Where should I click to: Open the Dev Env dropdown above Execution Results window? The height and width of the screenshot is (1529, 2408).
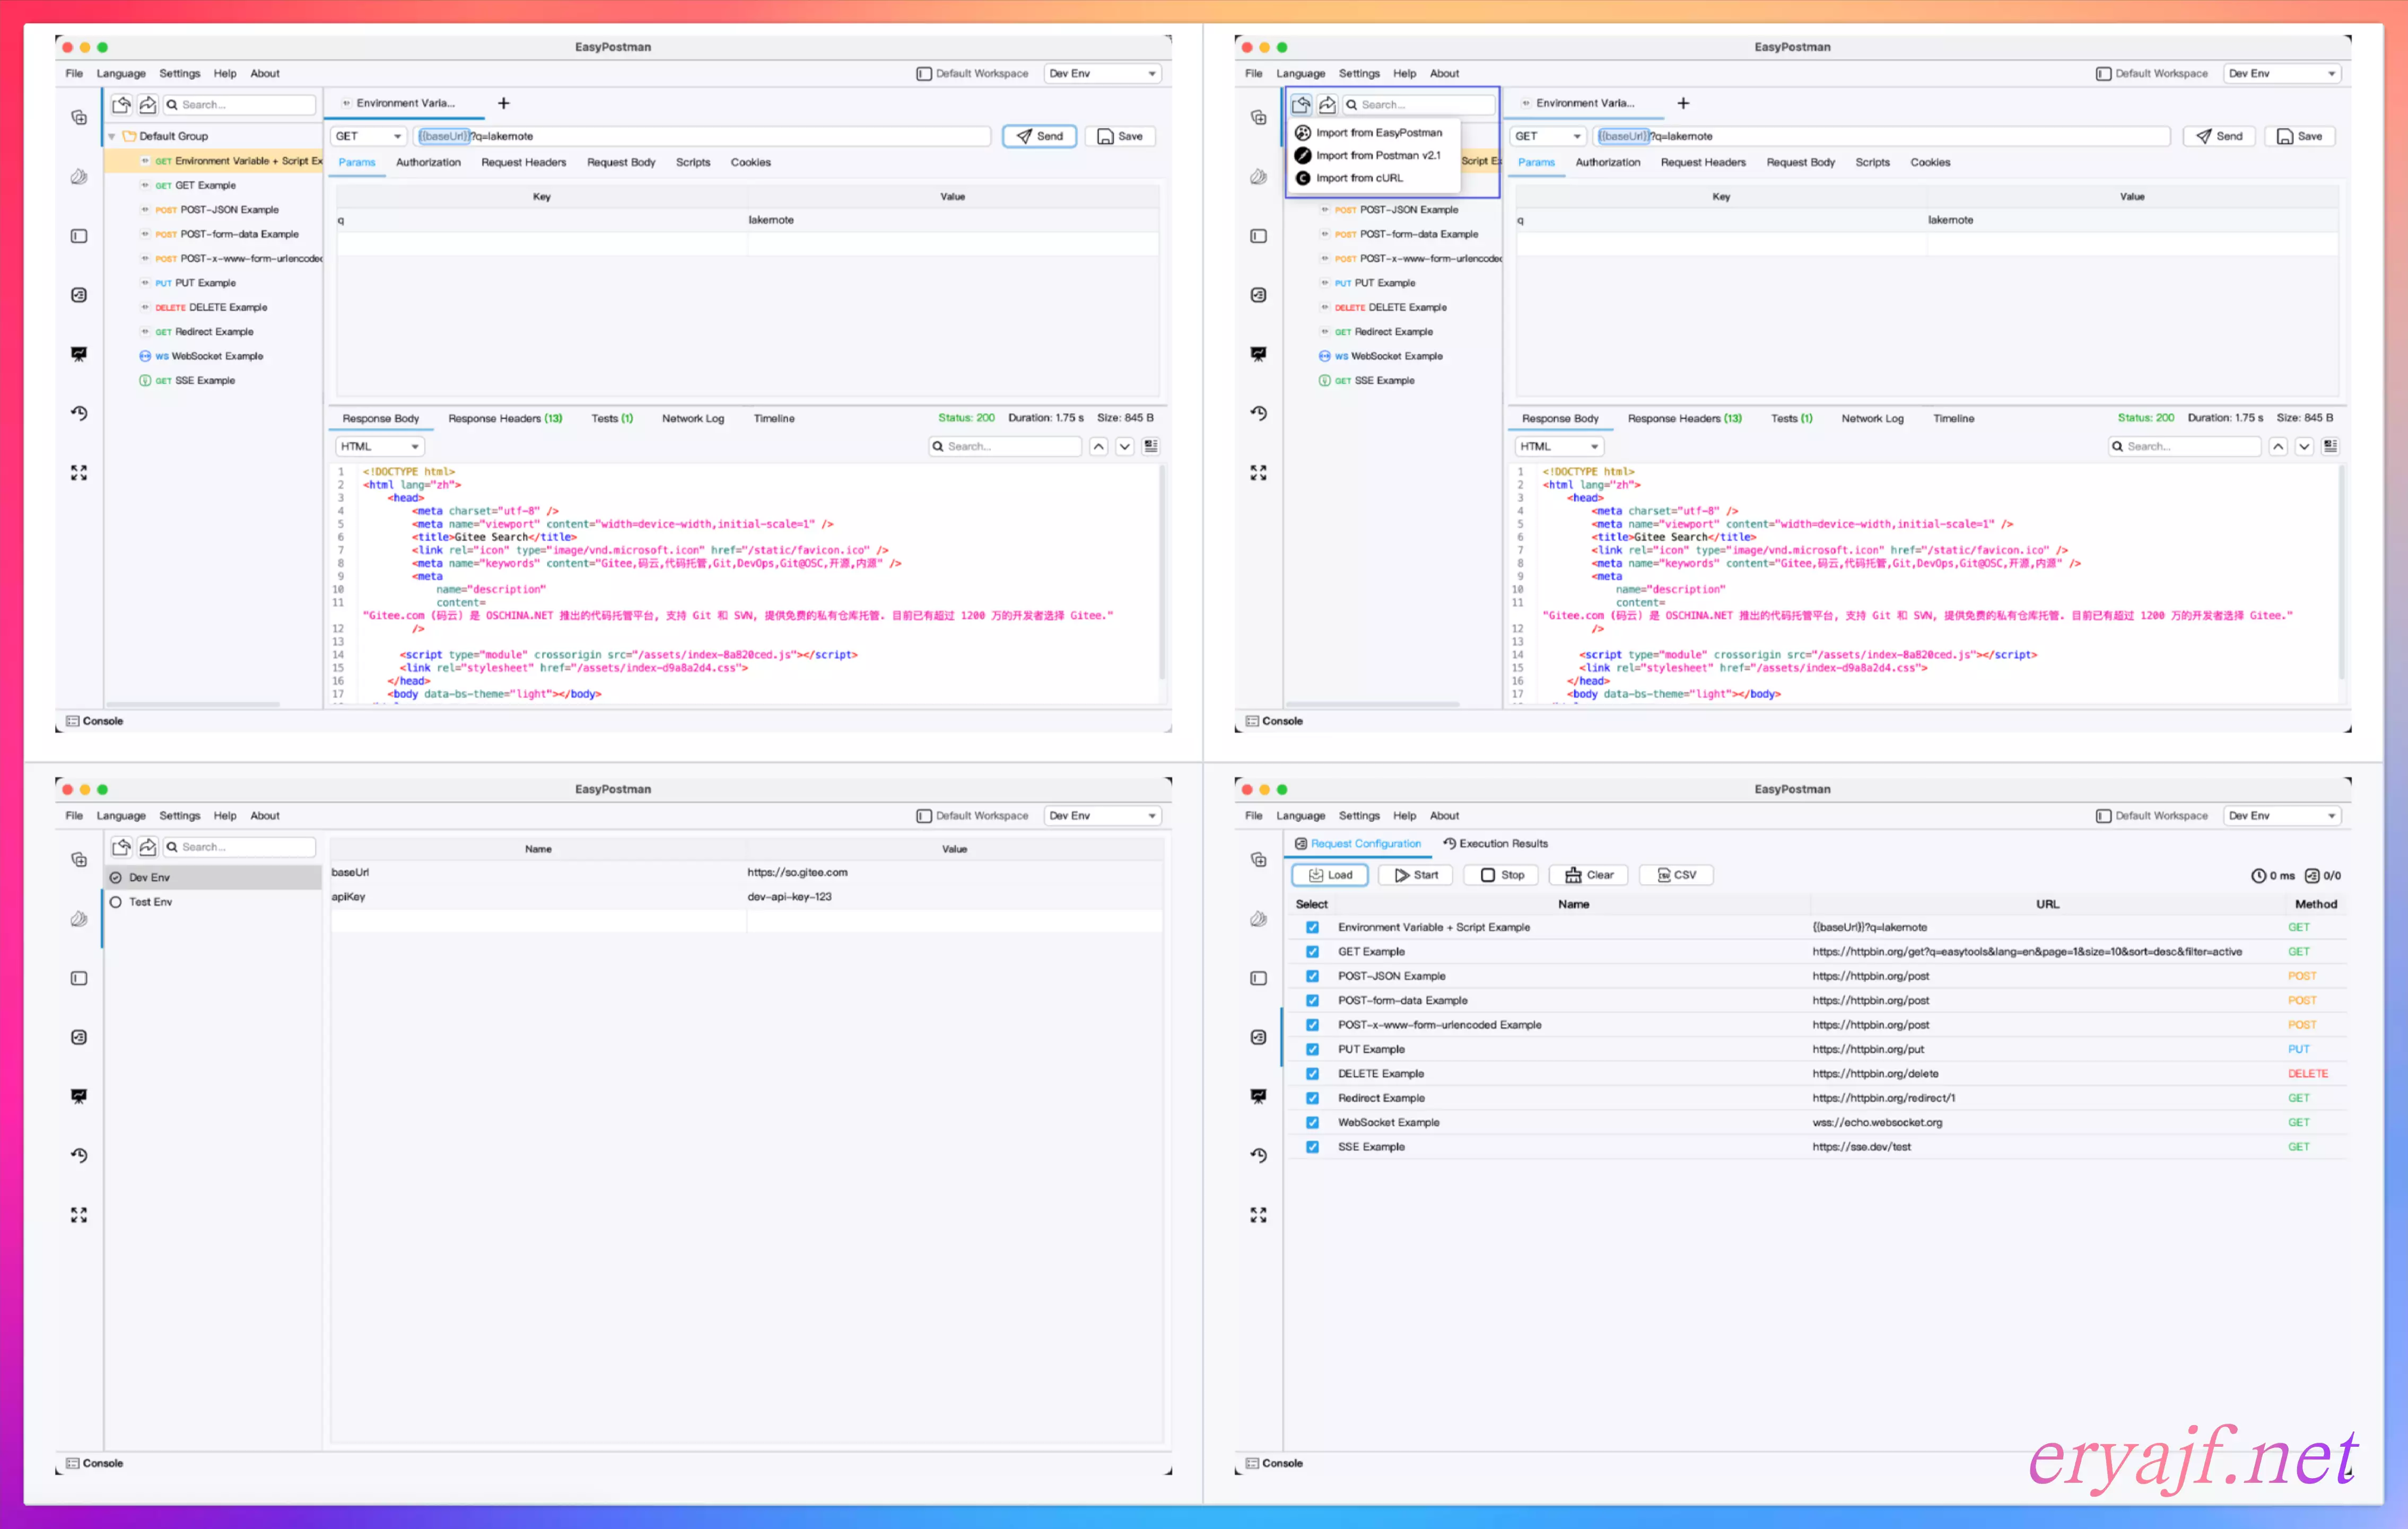pyautogui.click(x=2282, y=815)
